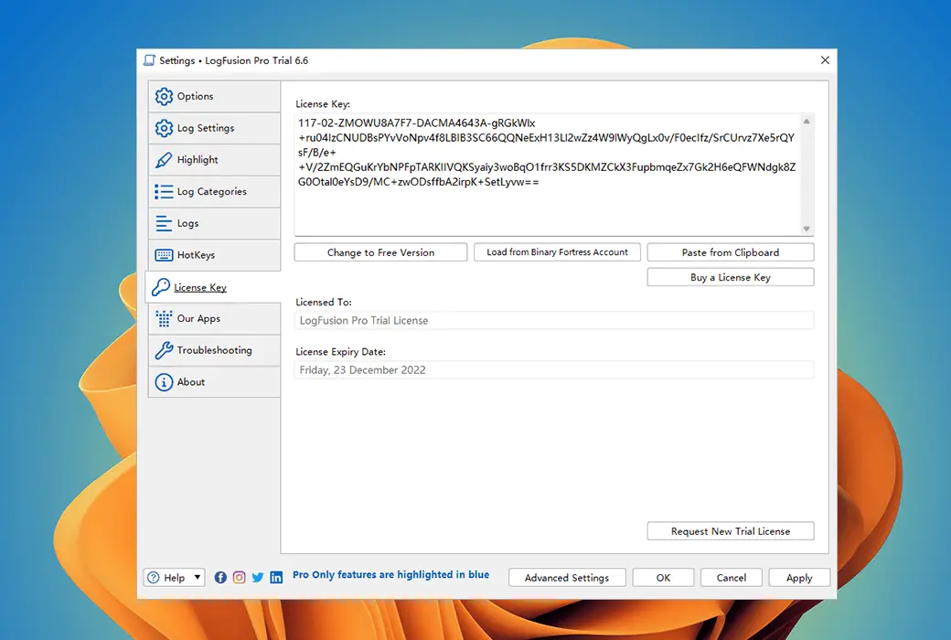Go to Log Categories tab label
The image size is (951, 640).
pyautogui.click(x=211, y=192)
